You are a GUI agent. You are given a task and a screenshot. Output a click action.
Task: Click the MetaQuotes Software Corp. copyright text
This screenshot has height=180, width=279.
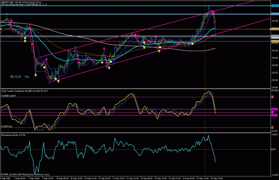[x=25, y=174]
